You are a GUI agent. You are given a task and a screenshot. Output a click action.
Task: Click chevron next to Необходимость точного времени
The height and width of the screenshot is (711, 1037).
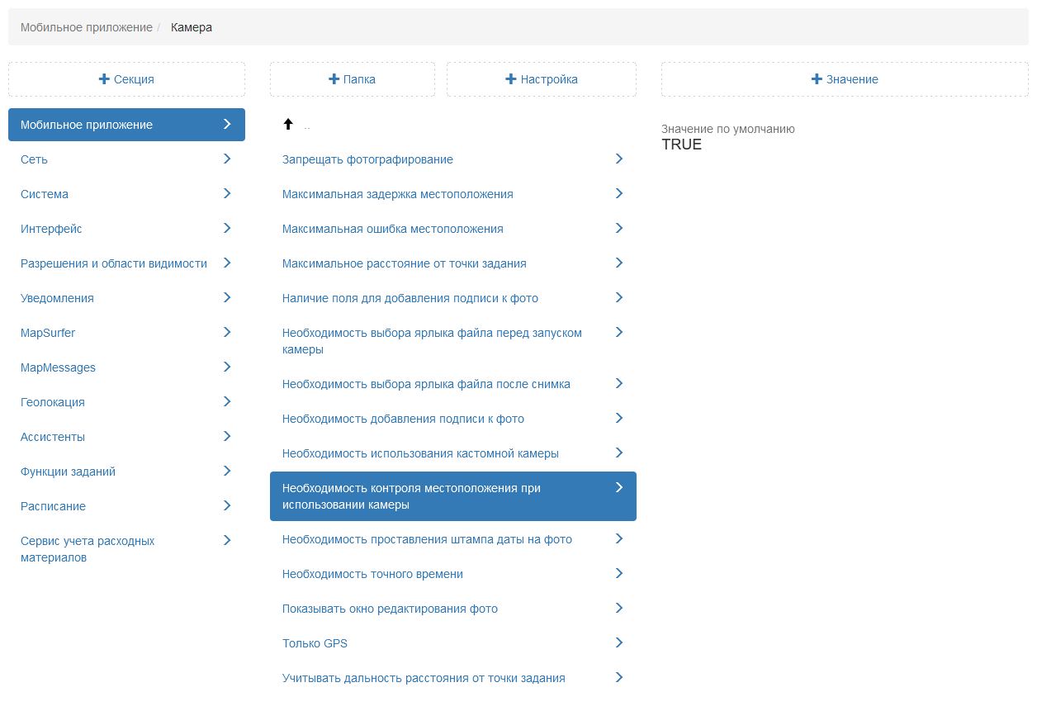(x=619, y=573)
